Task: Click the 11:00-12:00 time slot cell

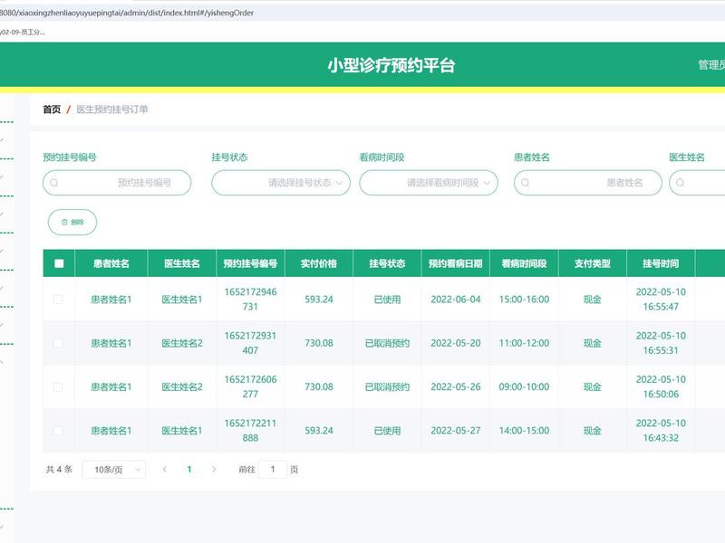Action: (524, 343)
